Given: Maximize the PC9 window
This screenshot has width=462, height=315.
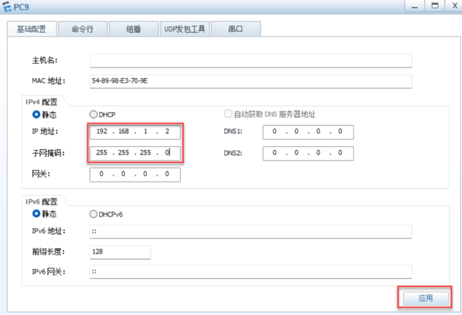Looking at the screenshot, I should [435, 6].
